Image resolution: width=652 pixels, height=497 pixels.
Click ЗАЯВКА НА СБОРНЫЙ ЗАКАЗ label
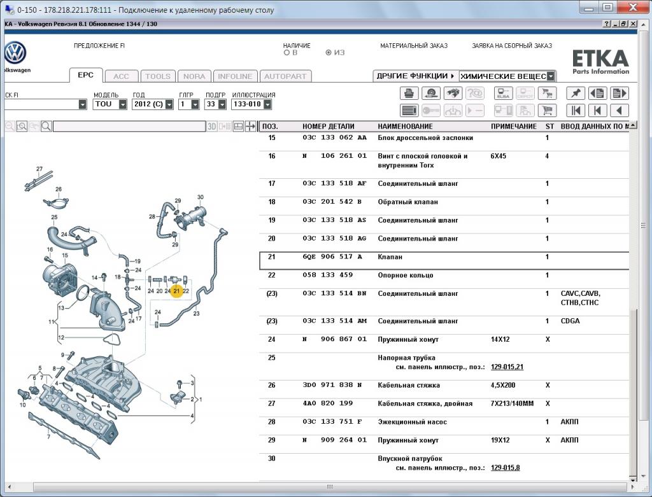pyautogui.click(x=512, y=46)
